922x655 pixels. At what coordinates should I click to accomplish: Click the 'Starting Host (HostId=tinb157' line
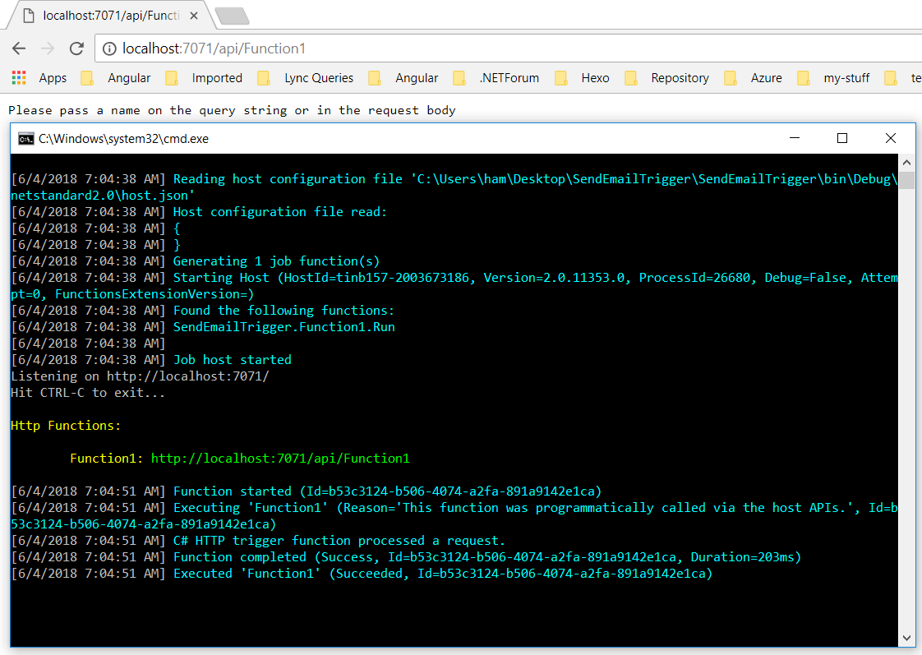454,285
